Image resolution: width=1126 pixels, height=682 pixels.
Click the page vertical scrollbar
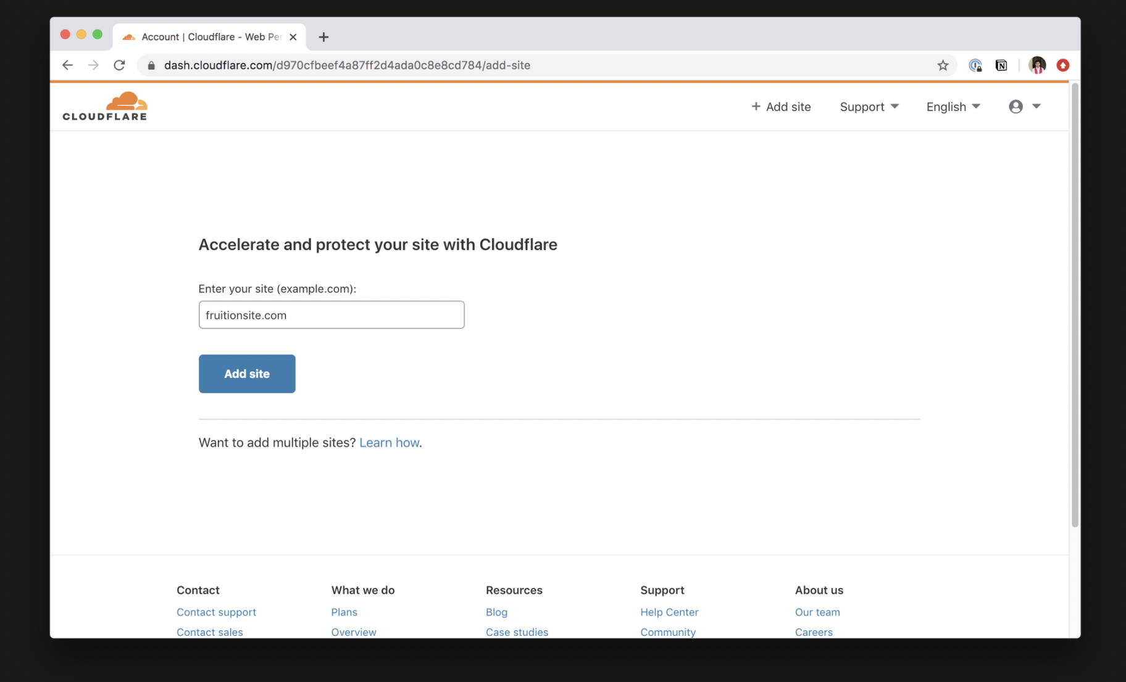[x=1074, y=308]
